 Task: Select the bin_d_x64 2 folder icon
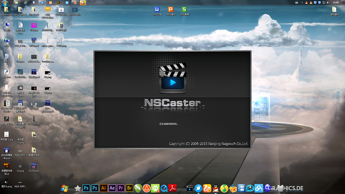coord(20,11)
